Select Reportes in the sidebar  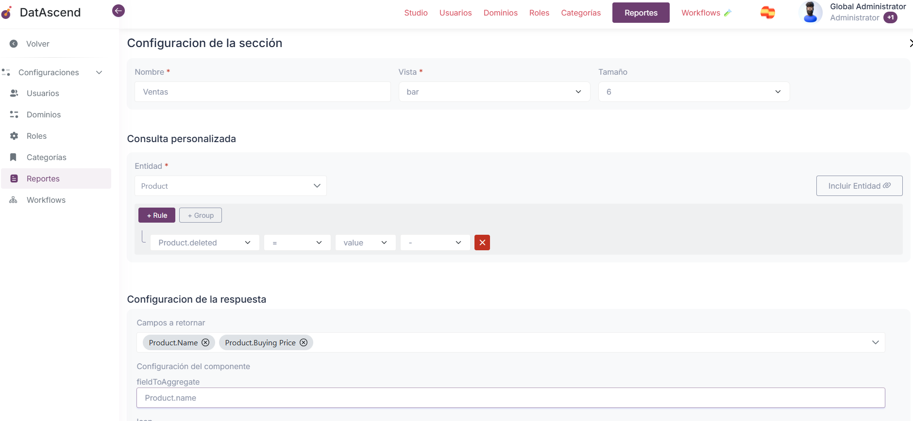click(x=56, y=178)
